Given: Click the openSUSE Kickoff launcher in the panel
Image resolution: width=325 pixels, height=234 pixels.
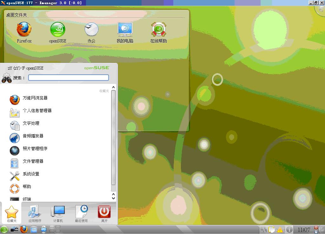Looking at the screenshot, I should pyautogui.click(x=4, y=230).
